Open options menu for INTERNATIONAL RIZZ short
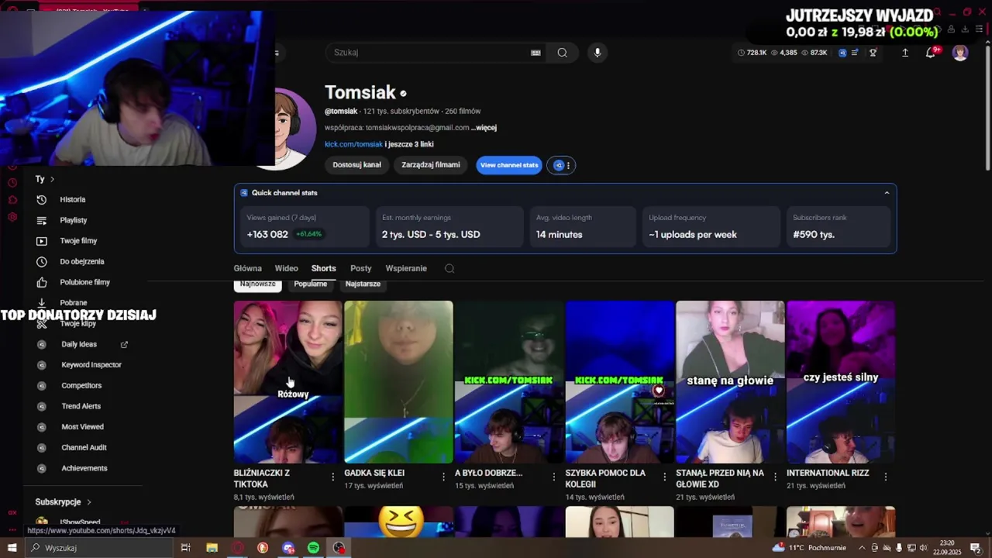This screenshot has width=992, height=558. pos(885,477)
